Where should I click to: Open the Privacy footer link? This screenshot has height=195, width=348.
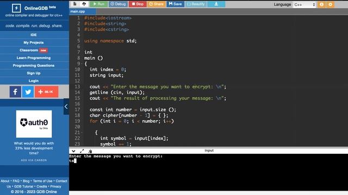(55, 186)
